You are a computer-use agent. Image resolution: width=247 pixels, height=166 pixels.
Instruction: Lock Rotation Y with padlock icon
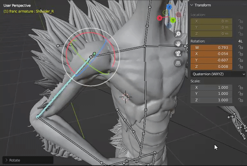240,60
